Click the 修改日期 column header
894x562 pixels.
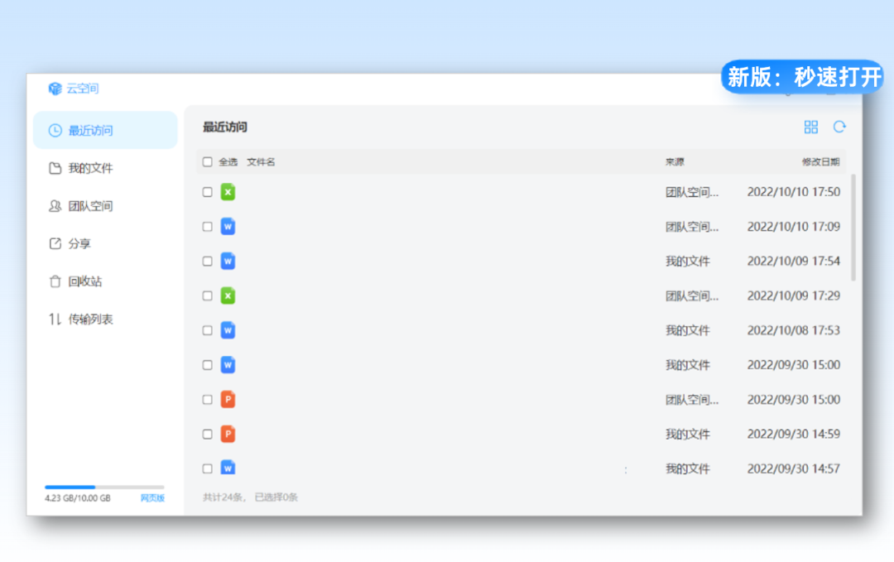click(821, 162)
